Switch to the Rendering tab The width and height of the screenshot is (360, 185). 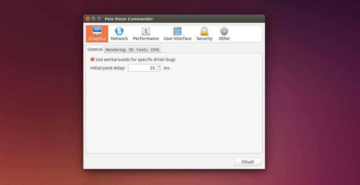tap(115, 50)
